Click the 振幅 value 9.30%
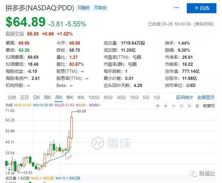The image size is (222, 183). point(184,50)
